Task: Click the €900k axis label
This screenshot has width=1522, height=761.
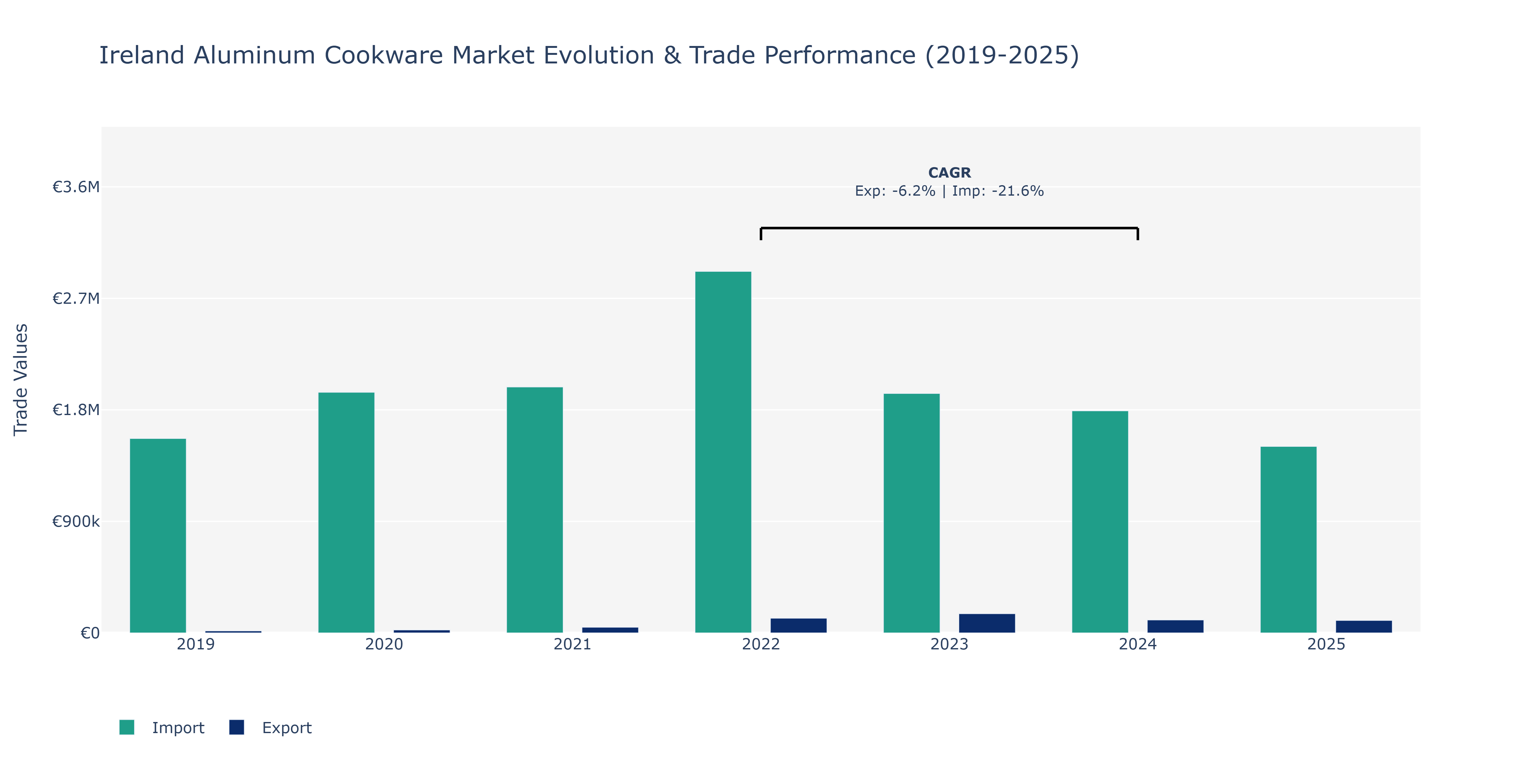Action: [76, 522]
